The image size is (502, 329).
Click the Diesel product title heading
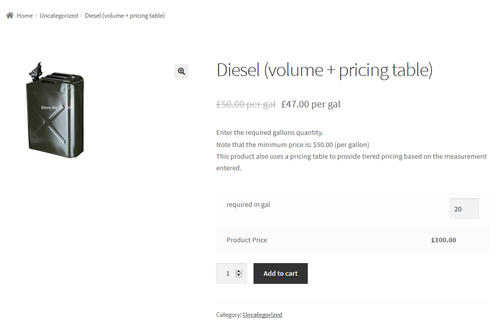(325, 70)
